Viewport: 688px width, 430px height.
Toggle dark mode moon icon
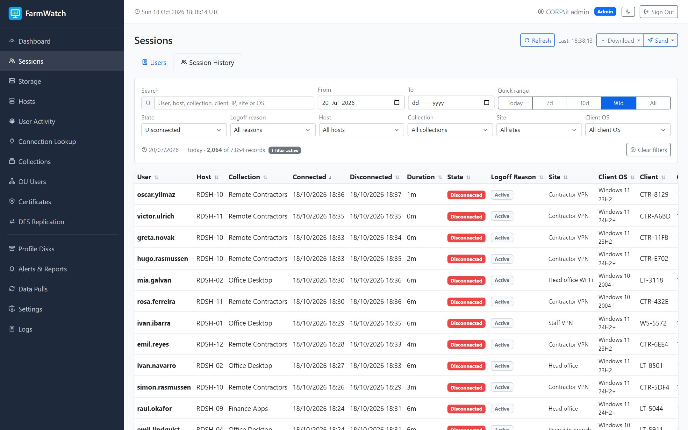(x=628, y=12)
